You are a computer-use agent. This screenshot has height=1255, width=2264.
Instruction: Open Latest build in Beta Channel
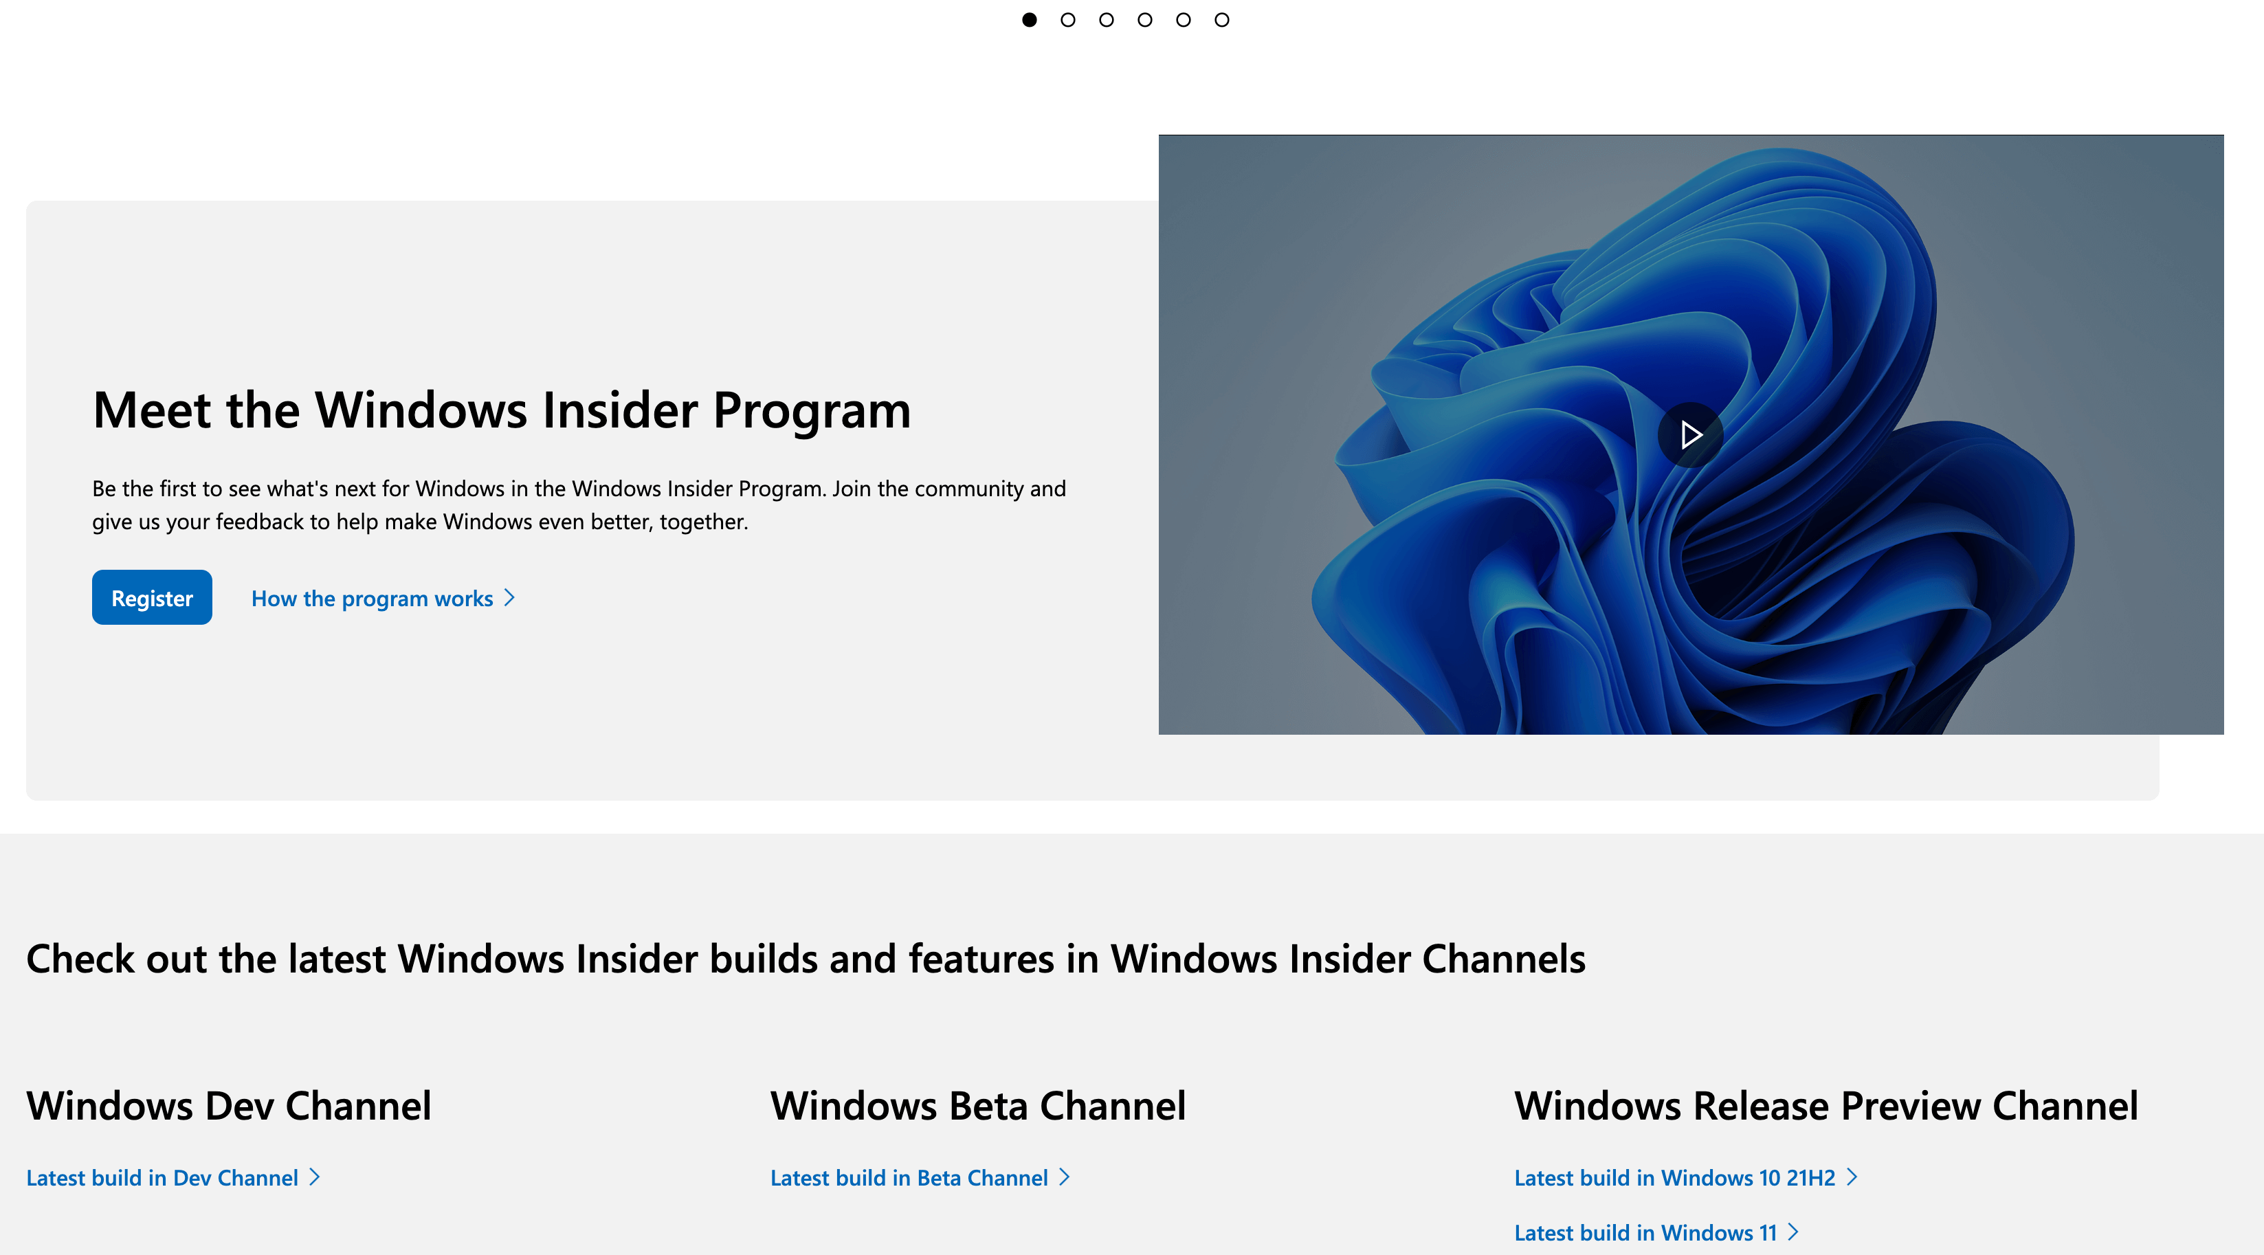909,1177
